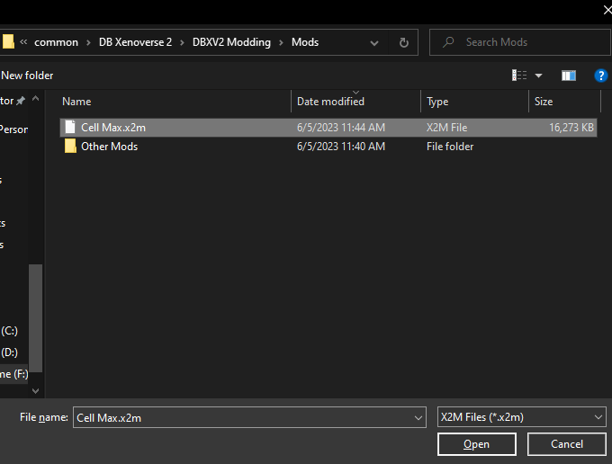This screenshot has width=612, height=464.
Task: Expand the view options dropdown arrow
Action: pos(538,76)
